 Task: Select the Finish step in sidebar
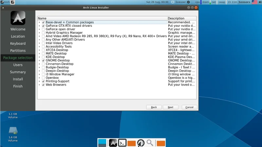pyautogui.click(x=18, y=86)
